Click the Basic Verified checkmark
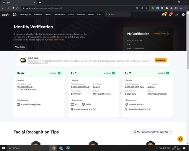189x151 pixels. [x=59, y=73]
